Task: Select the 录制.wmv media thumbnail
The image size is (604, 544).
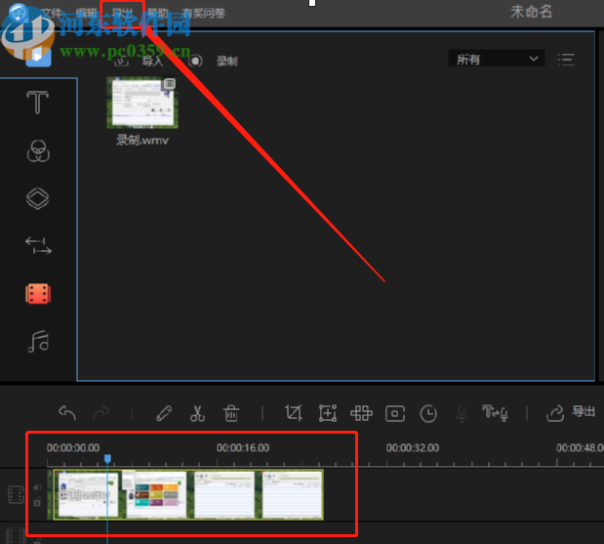Action: [x=142, y=103]
